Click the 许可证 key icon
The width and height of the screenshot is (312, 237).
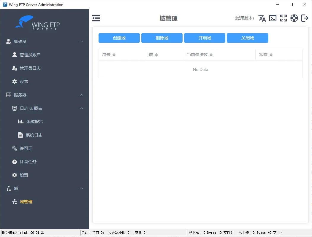14,148
